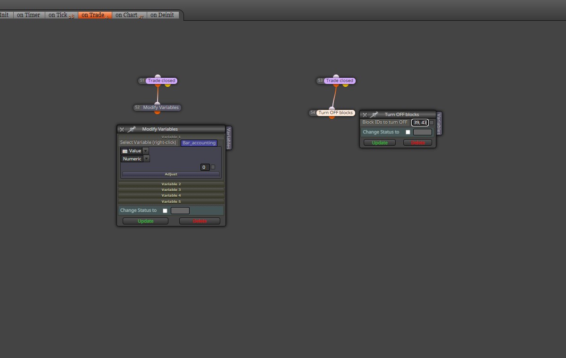Click the yellow output connector of block 51
The width and height of the screenshot is (566, 358).
click(167, 85)
